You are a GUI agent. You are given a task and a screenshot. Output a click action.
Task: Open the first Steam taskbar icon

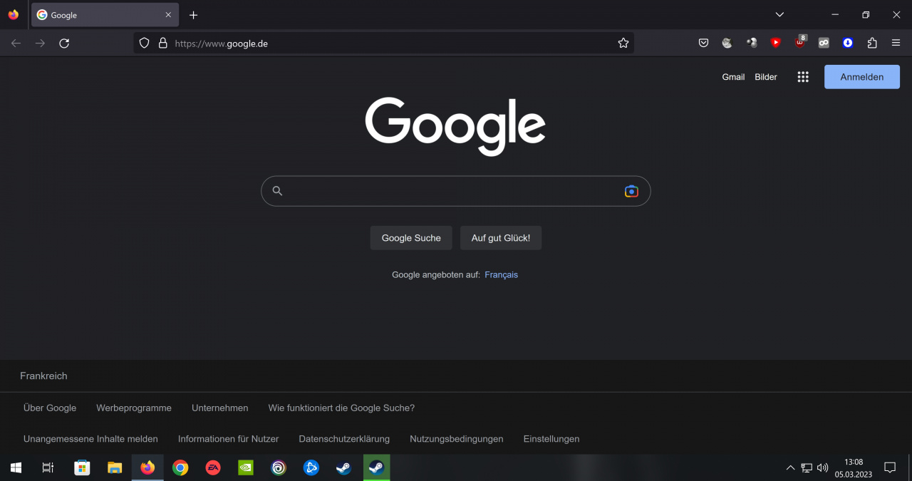pyautogui.click(x=344, y=467)
